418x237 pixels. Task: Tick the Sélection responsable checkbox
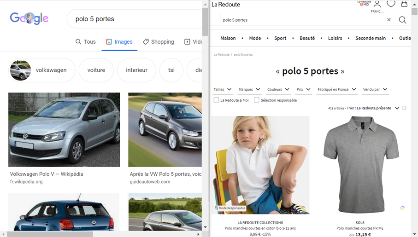tap(256, 100)
